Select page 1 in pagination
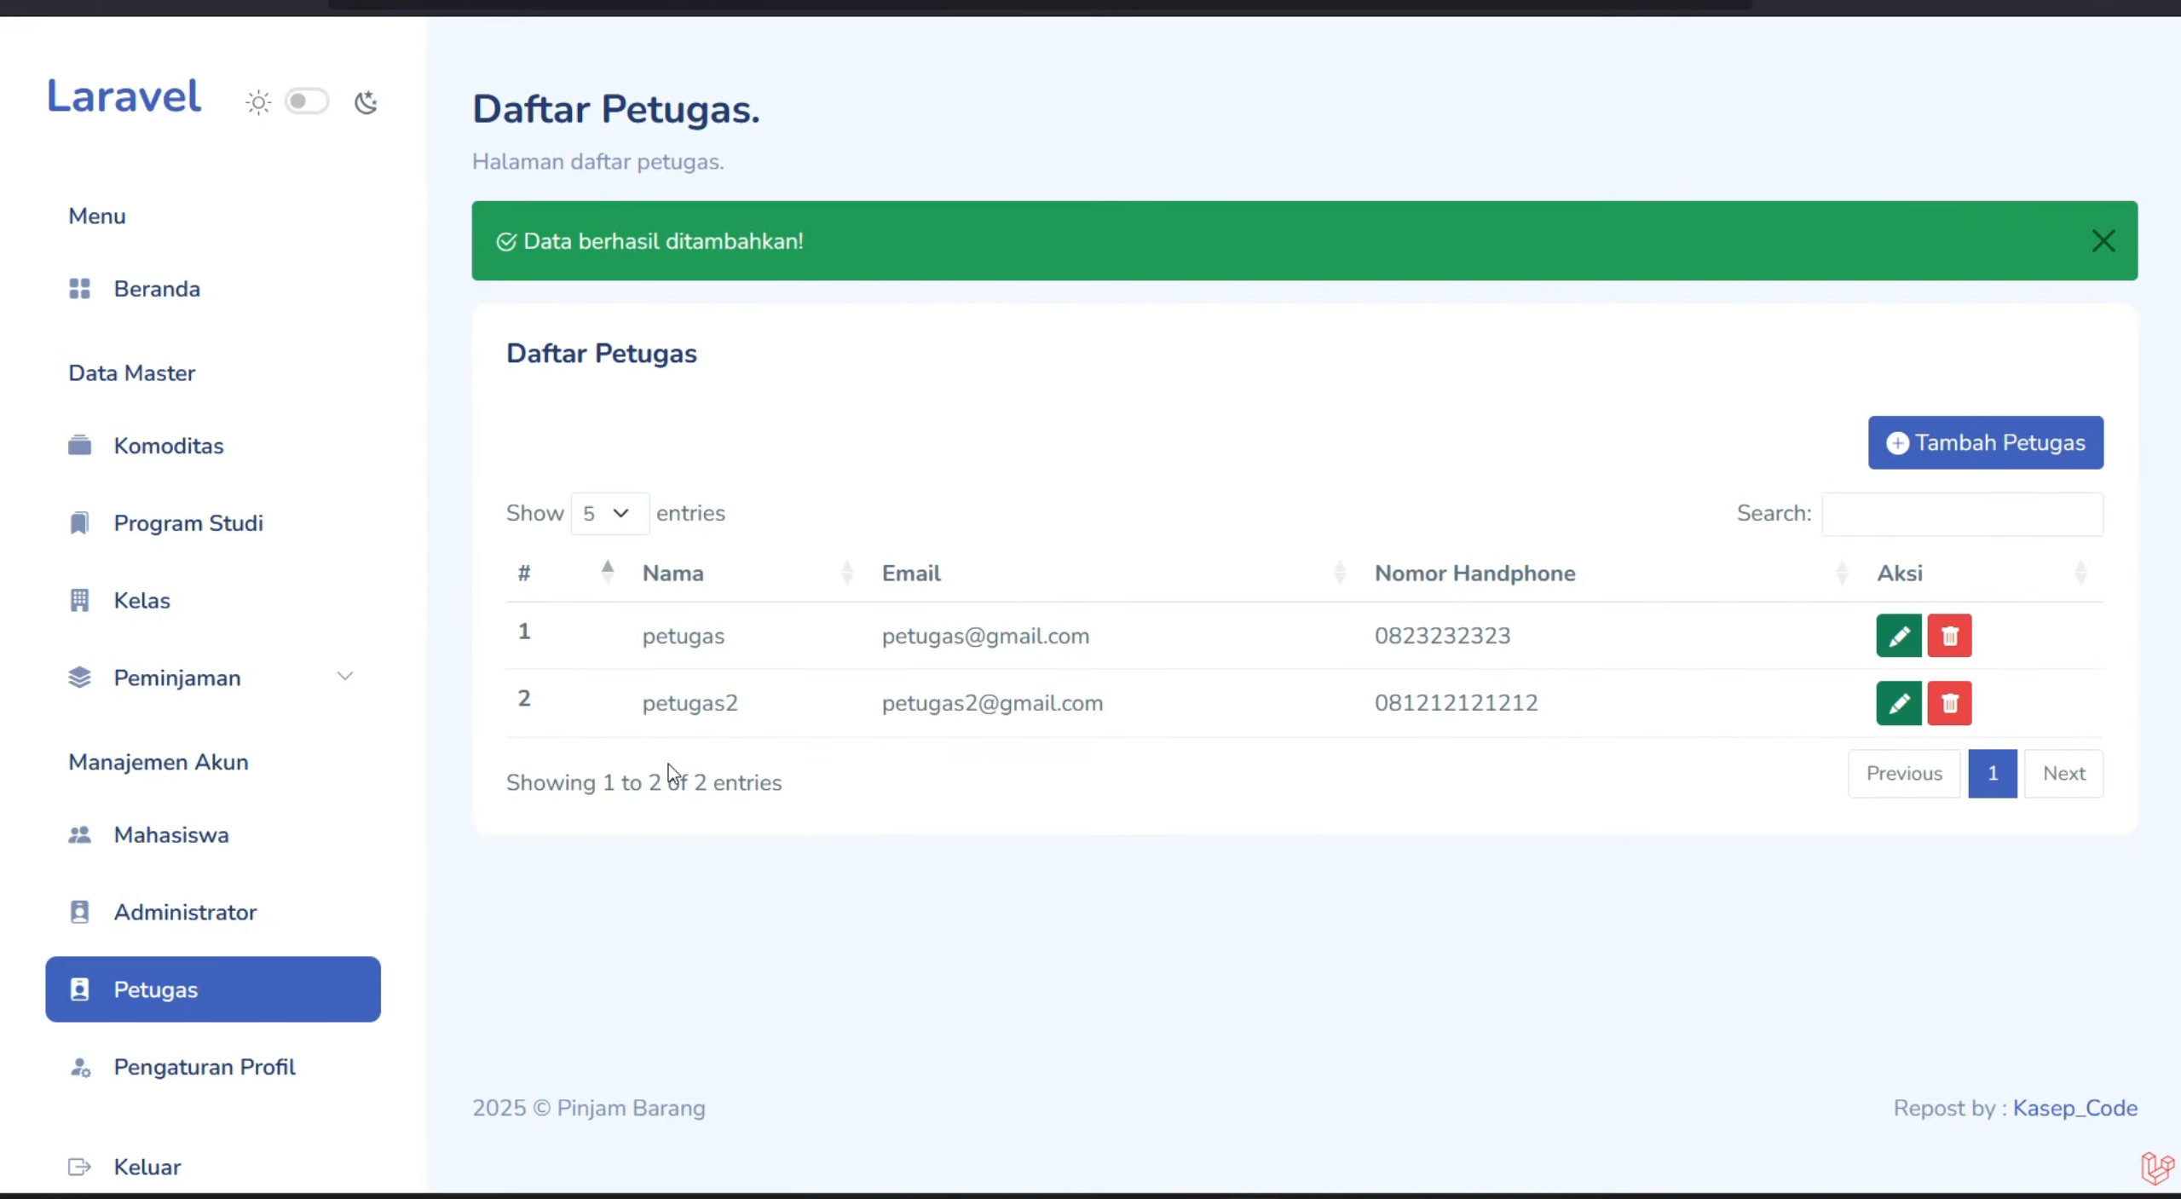 [x=1992, y=773]
